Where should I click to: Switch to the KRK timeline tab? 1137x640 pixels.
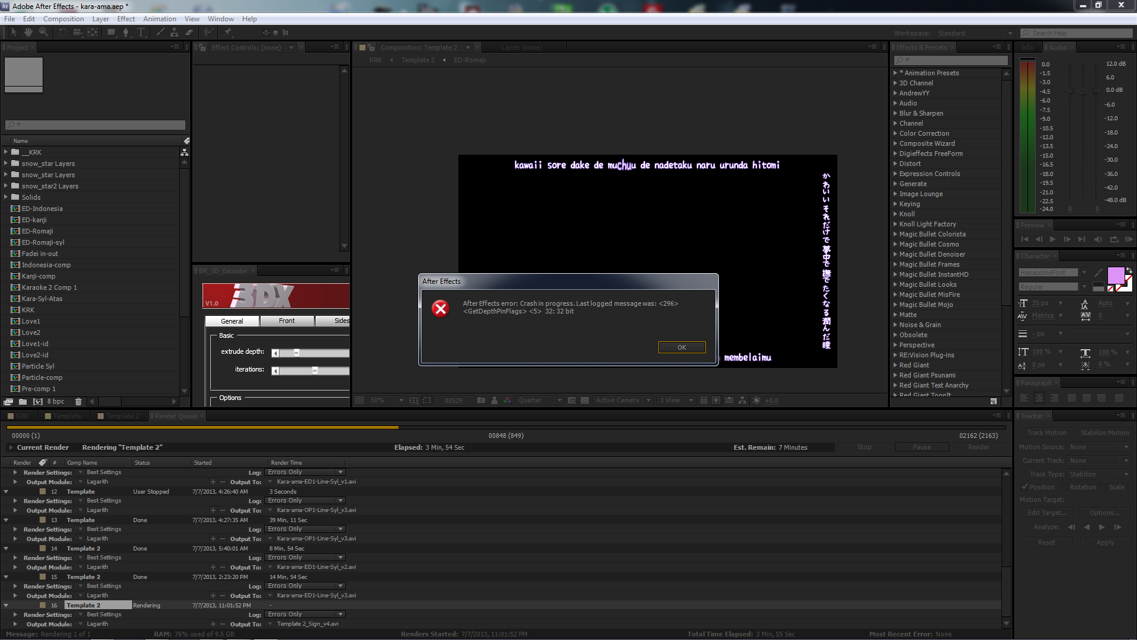click(18, 416)
